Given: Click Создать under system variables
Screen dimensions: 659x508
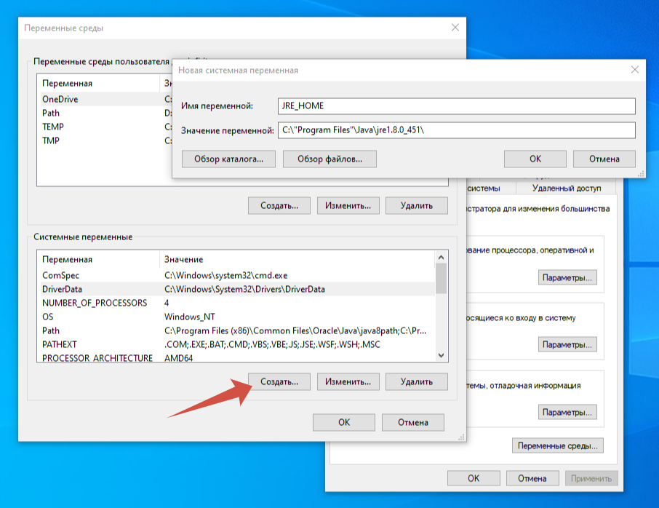Looking at the screenshot, I should (279, 382).
